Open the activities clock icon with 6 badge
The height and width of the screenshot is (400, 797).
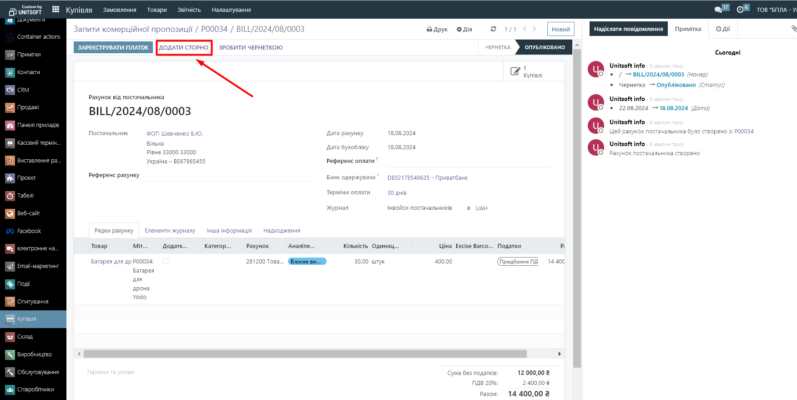(740, 10)
